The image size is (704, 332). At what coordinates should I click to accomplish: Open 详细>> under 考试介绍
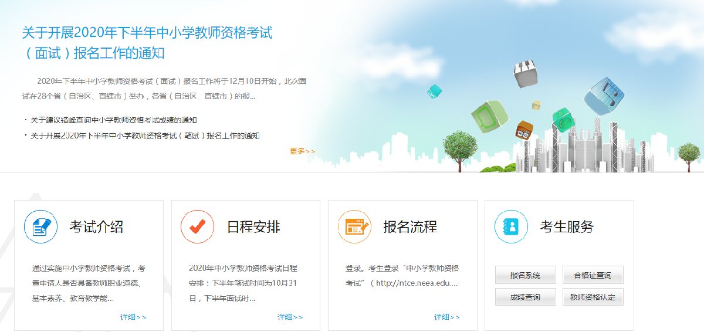[x=133, y=317]
